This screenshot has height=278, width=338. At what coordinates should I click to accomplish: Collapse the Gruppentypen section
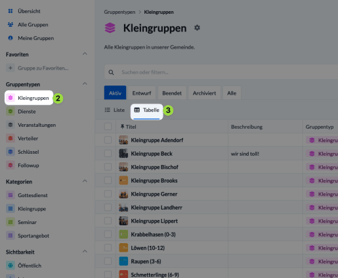click(85, 83)
